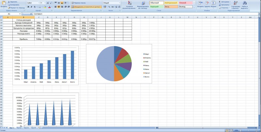Switch to the Лист1 sheet tab
Viewport: 261px width, 132px height.
coord(12,128)
